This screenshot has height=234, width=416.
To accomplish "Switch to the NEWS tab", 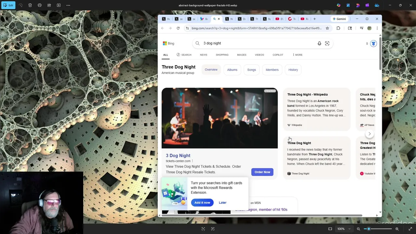I will click(203, 55).
